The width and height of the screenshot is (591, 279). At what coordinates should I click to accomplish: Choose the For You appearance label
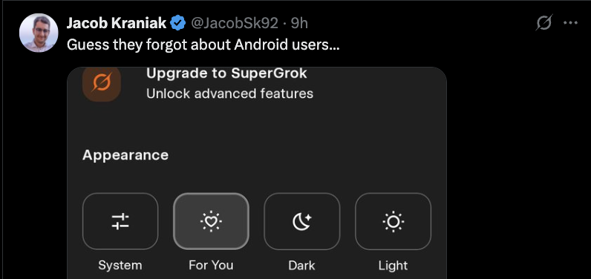[x=211, y=266]
